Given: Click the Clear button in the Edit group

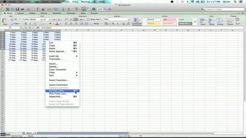Looking at the screenshot, I should (15, 24).
